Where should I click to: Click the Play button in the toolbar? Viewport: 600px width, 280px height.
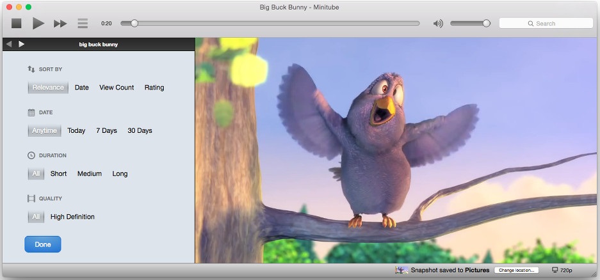pos(38,23)
